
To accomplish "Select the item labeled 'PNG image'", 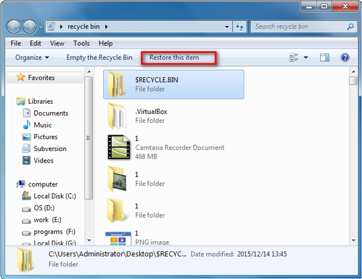I will click(x=152, y=237).
